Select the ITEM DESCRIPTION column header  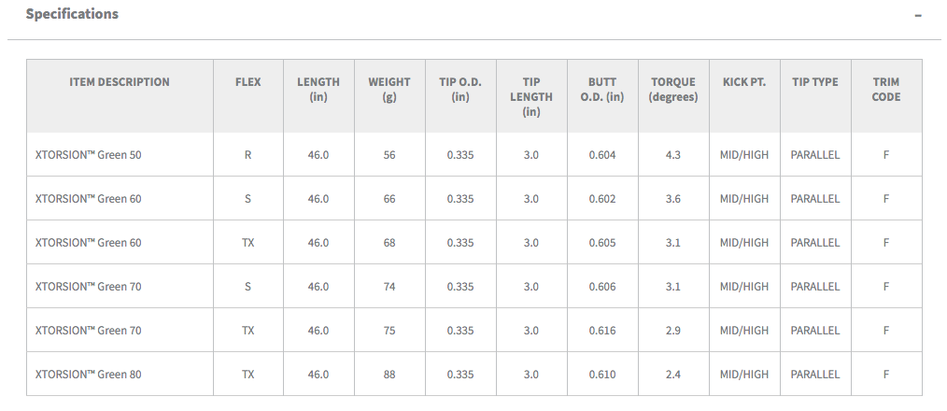(120, 82)
